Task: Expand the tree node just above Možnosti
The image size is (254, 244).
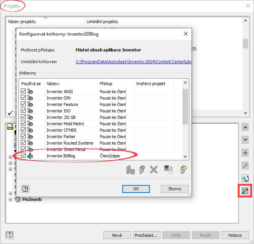Action: pyautogui.click(x=10, y=193)
